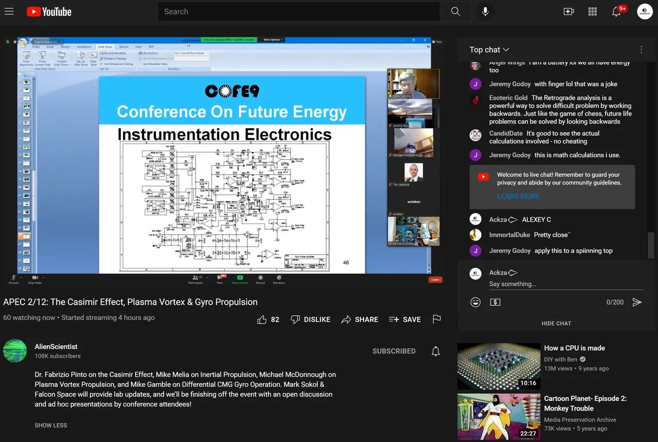The image size is (658, 442).
Task: Click Share Screen in Zoom toolbar
Action: pyautogui.click(x=240, y=279)
